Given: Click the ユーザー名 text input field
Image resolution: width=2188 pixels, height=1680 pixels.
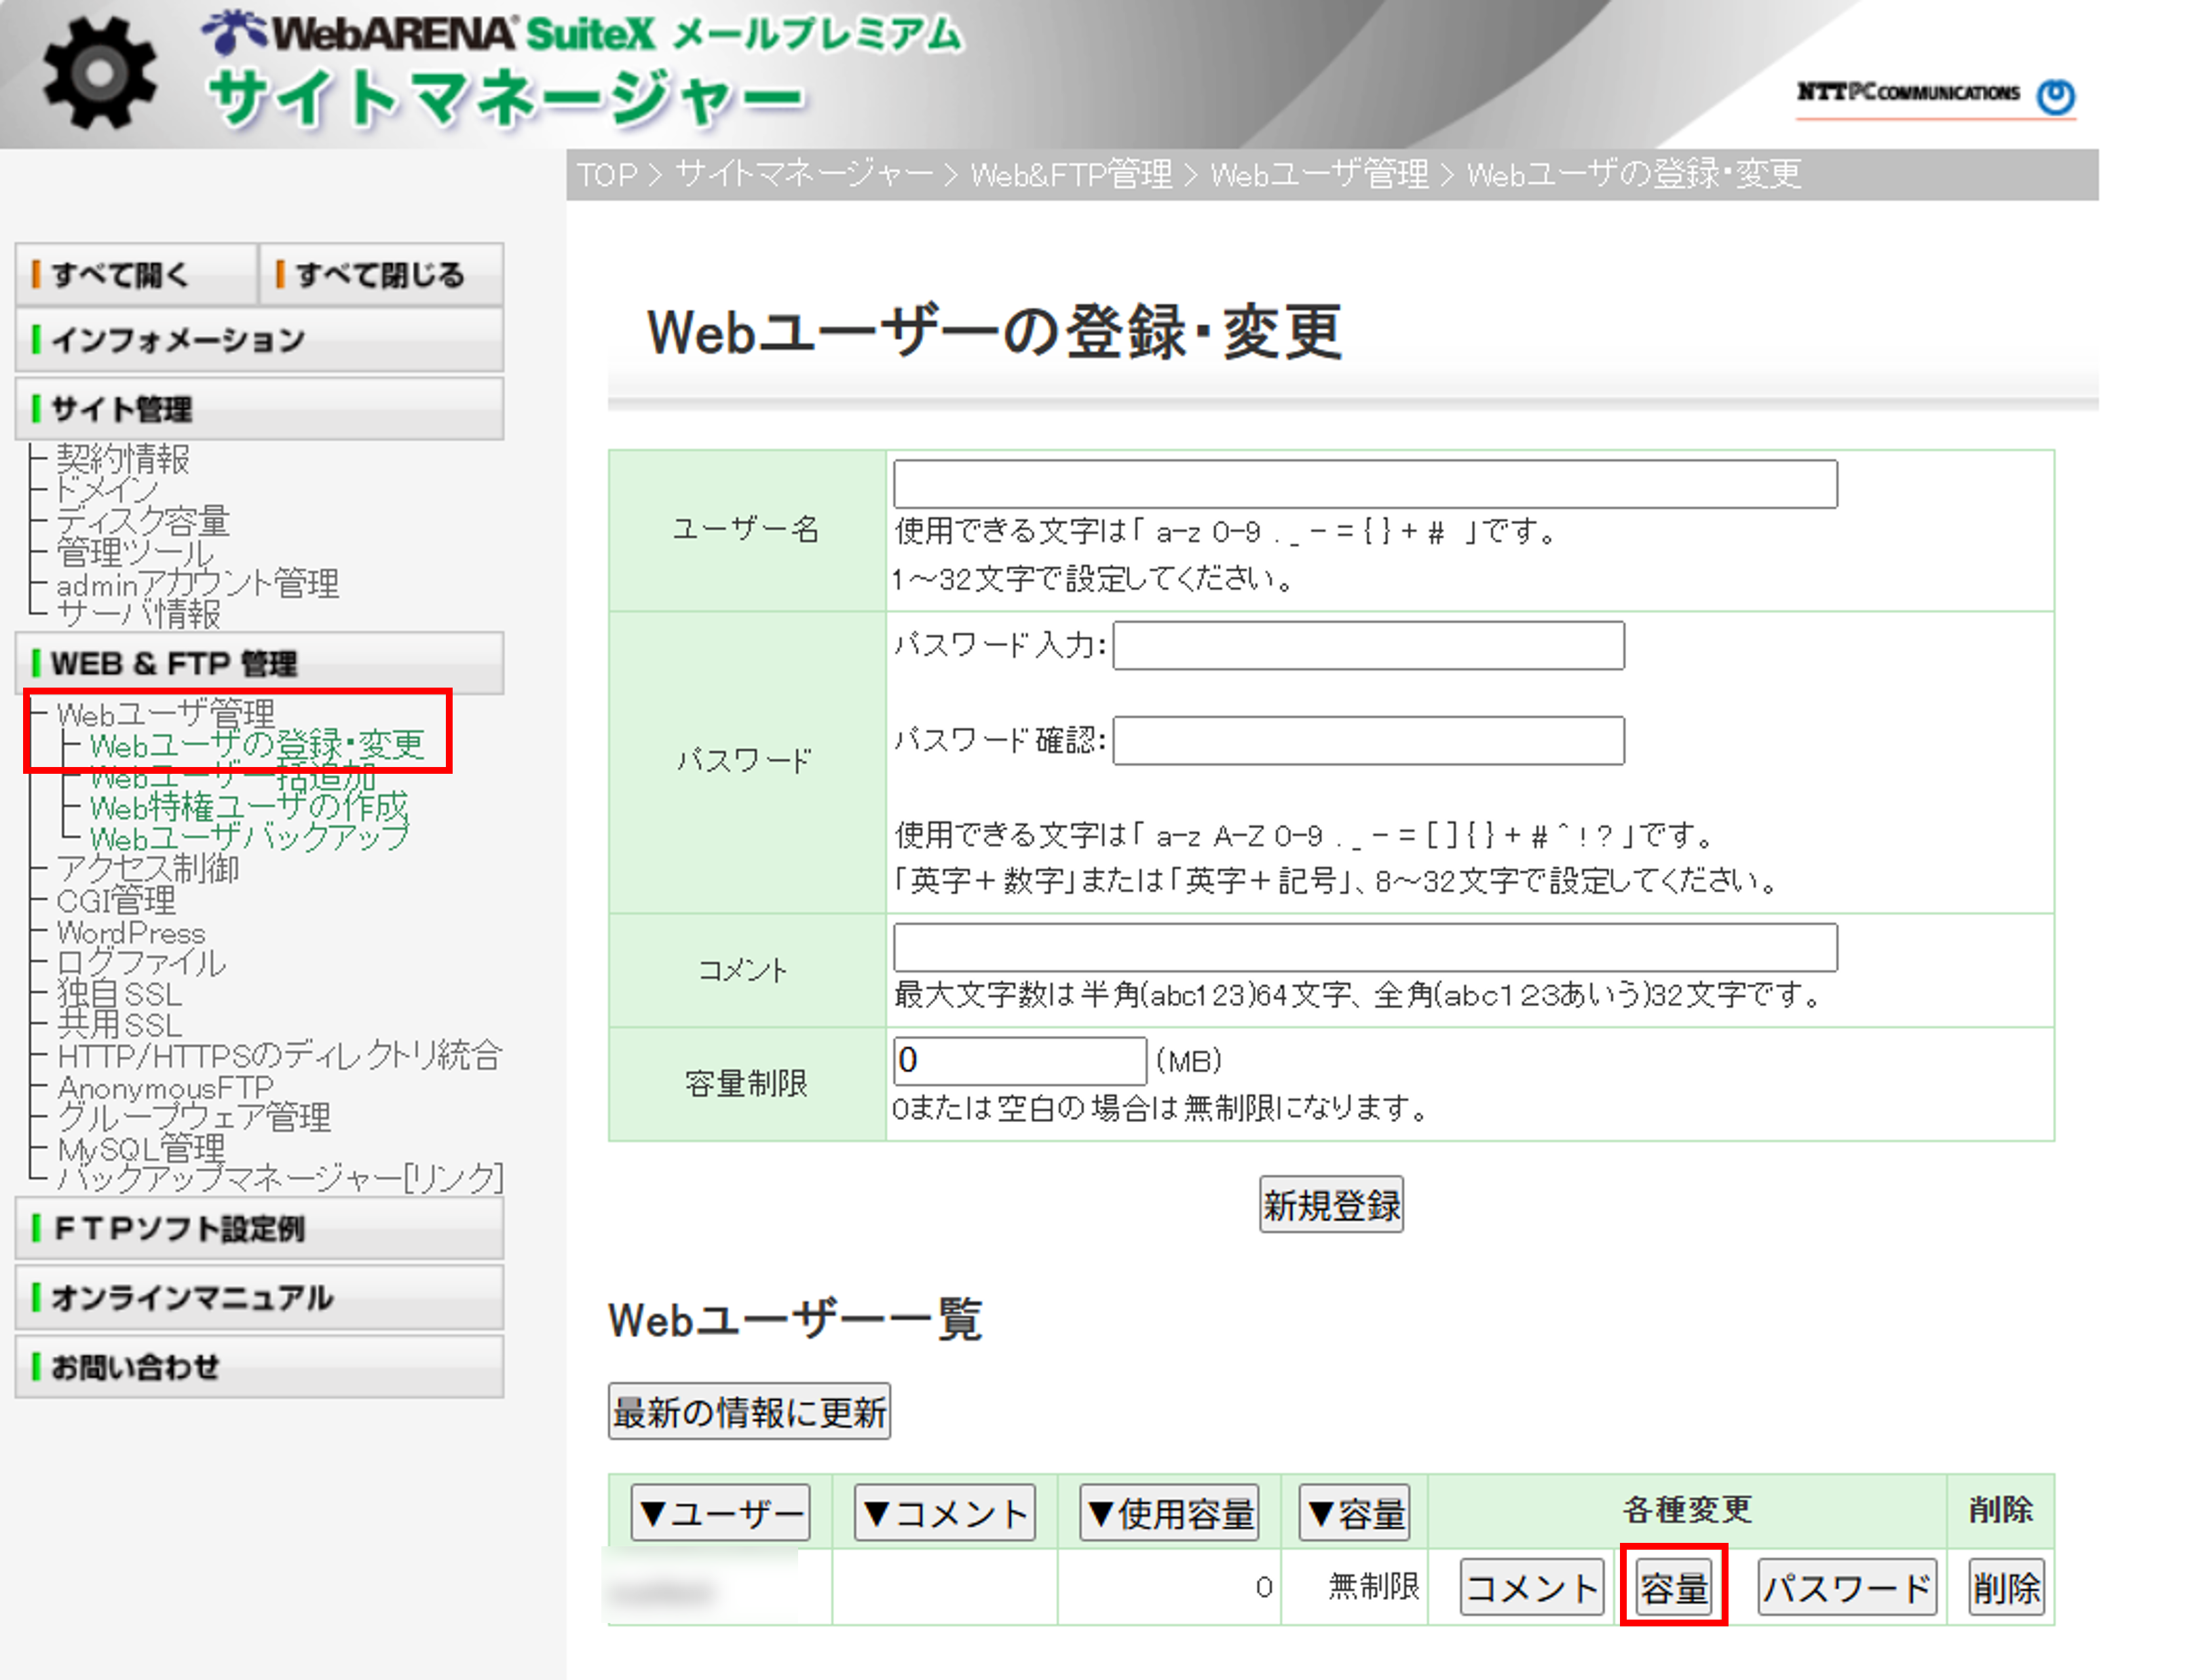Looking at the screenshot, I should (x=1363, y=485).
